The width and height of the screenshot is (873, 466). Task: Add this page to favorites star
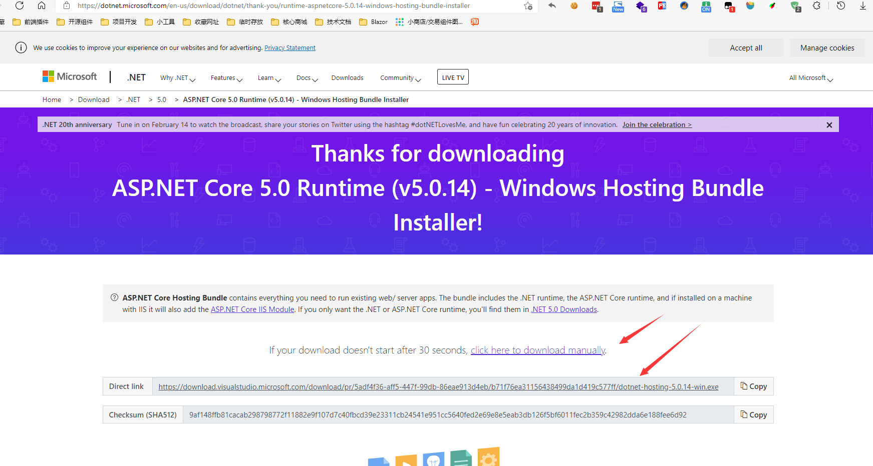click(x=528, y=6)
